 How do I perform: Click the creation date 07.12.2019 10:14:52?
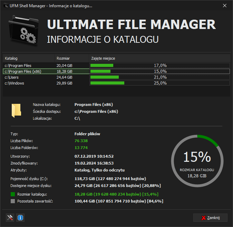click(94, 156)
